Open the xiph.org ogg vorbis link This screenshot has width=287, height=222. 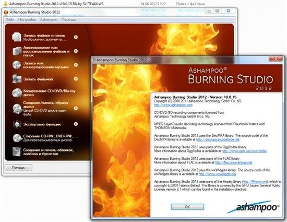pyautogui.click(x=244, y=151)
